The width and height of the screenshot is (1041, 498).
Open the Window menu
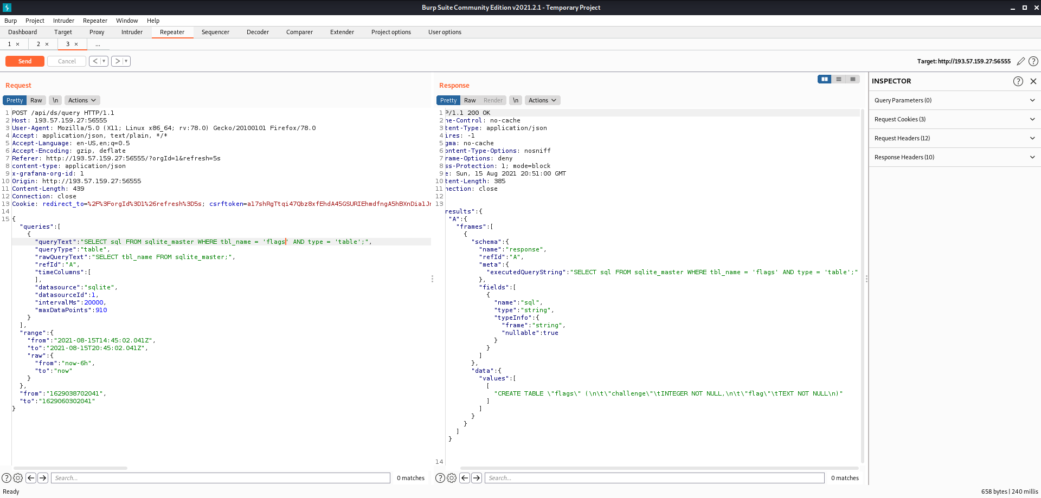(x=127, y=21)
